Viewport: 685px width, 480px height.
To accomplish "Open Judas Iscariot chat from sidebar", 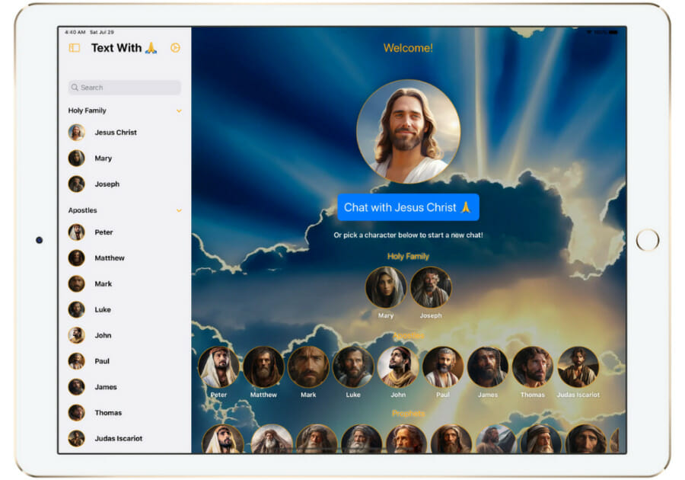I will (125, 438).
